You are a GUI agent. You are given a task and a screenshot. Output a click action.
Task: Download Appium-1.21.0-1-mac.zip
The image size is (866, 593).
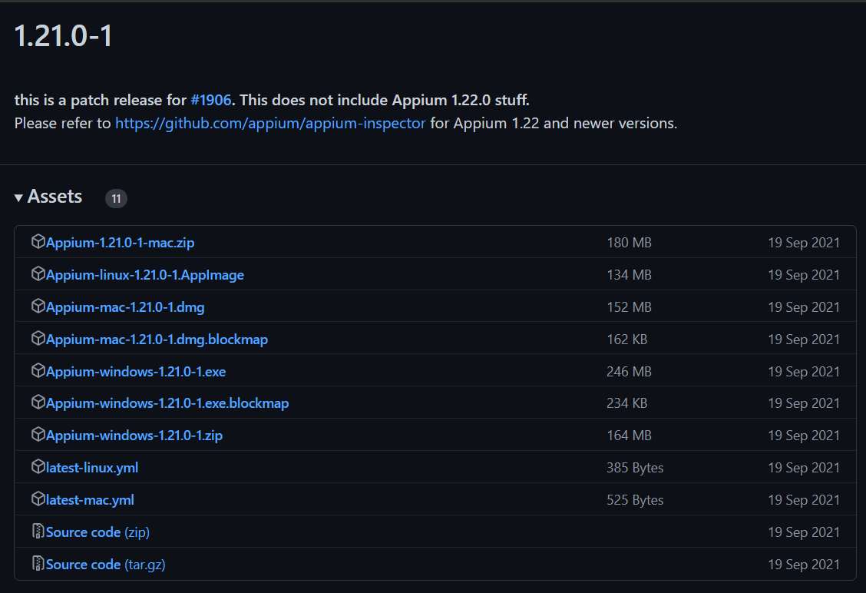tap(121, 243)
